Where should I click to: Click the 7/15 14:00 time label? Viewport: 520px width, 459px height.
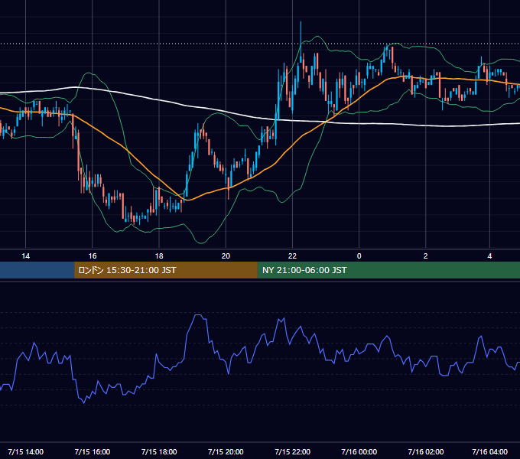(x=25, y=451)
